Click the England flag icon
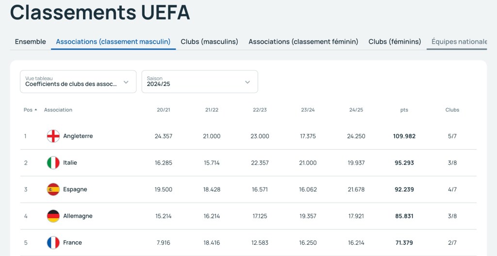 pyautogui.click(x=53, y=136)
